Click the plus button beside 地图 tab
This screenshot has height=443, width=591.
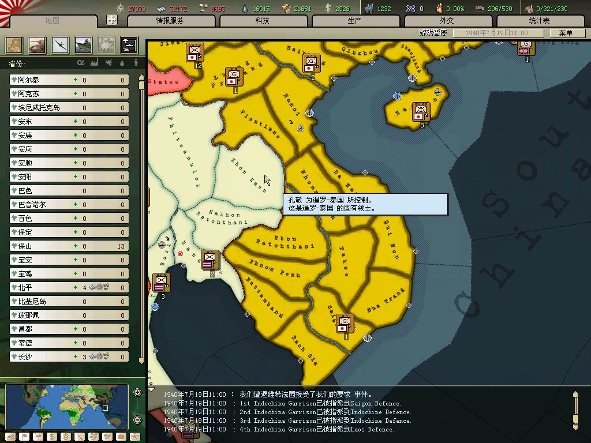coord(111,20)
